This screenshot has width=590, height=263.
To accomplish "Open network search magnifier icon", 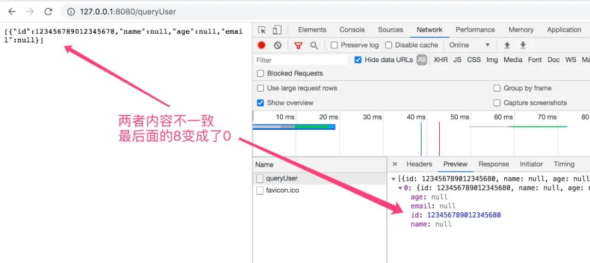I will [314, 45].
